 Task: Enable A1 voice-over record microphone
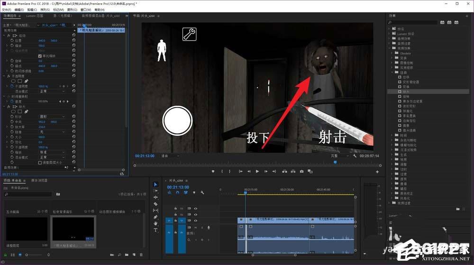[209, 228]
